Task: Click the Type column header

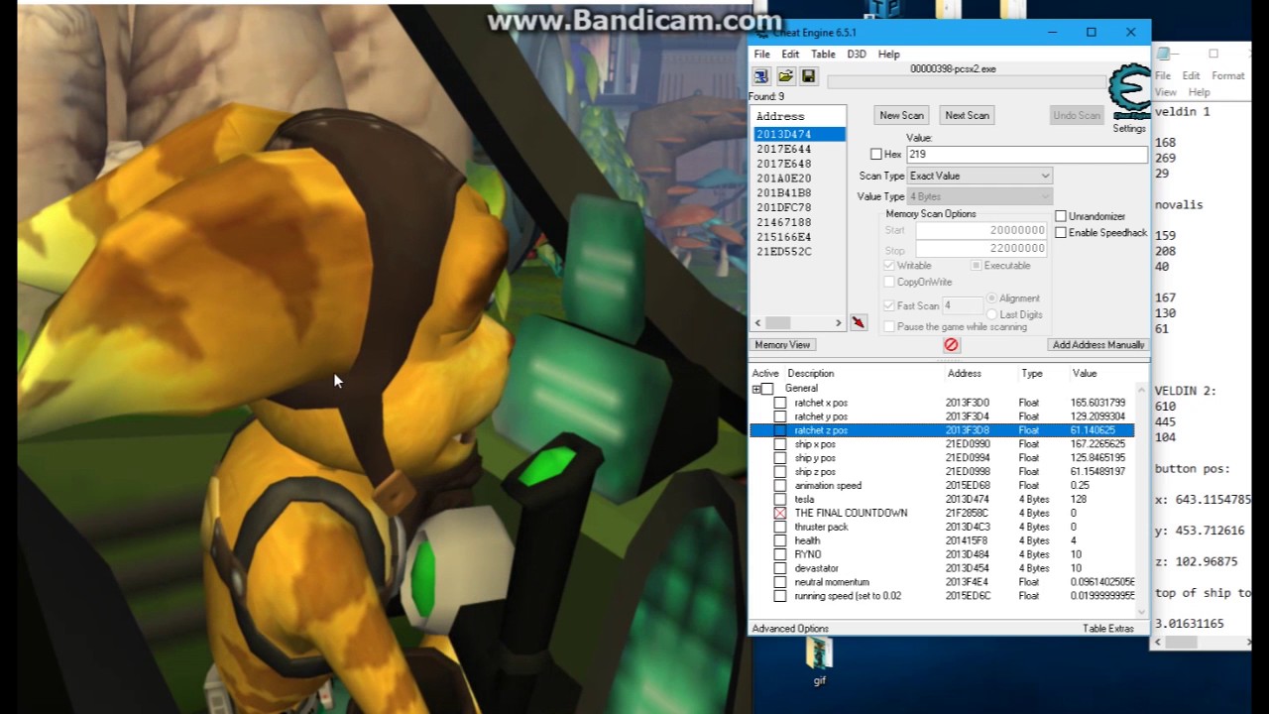Action: pyautogui.click(x=1032, y=374)
